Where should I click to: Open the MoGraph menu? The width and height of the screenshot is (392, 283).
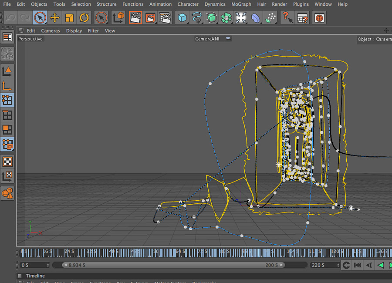[x=241, y=4]
